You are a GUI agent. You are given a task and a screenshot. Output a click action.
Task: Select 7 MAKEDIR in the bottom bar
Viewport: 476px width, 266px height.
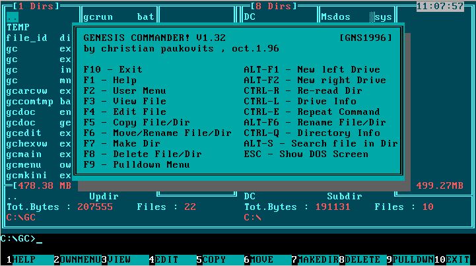[315, 259]
